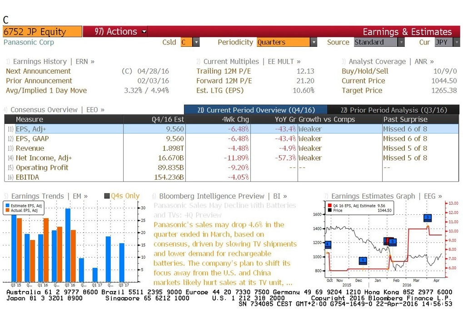This screenshot has width=463, height=310.
Task: Click EBITDA estimate 154.236B
Action: (x=169, y=177)
